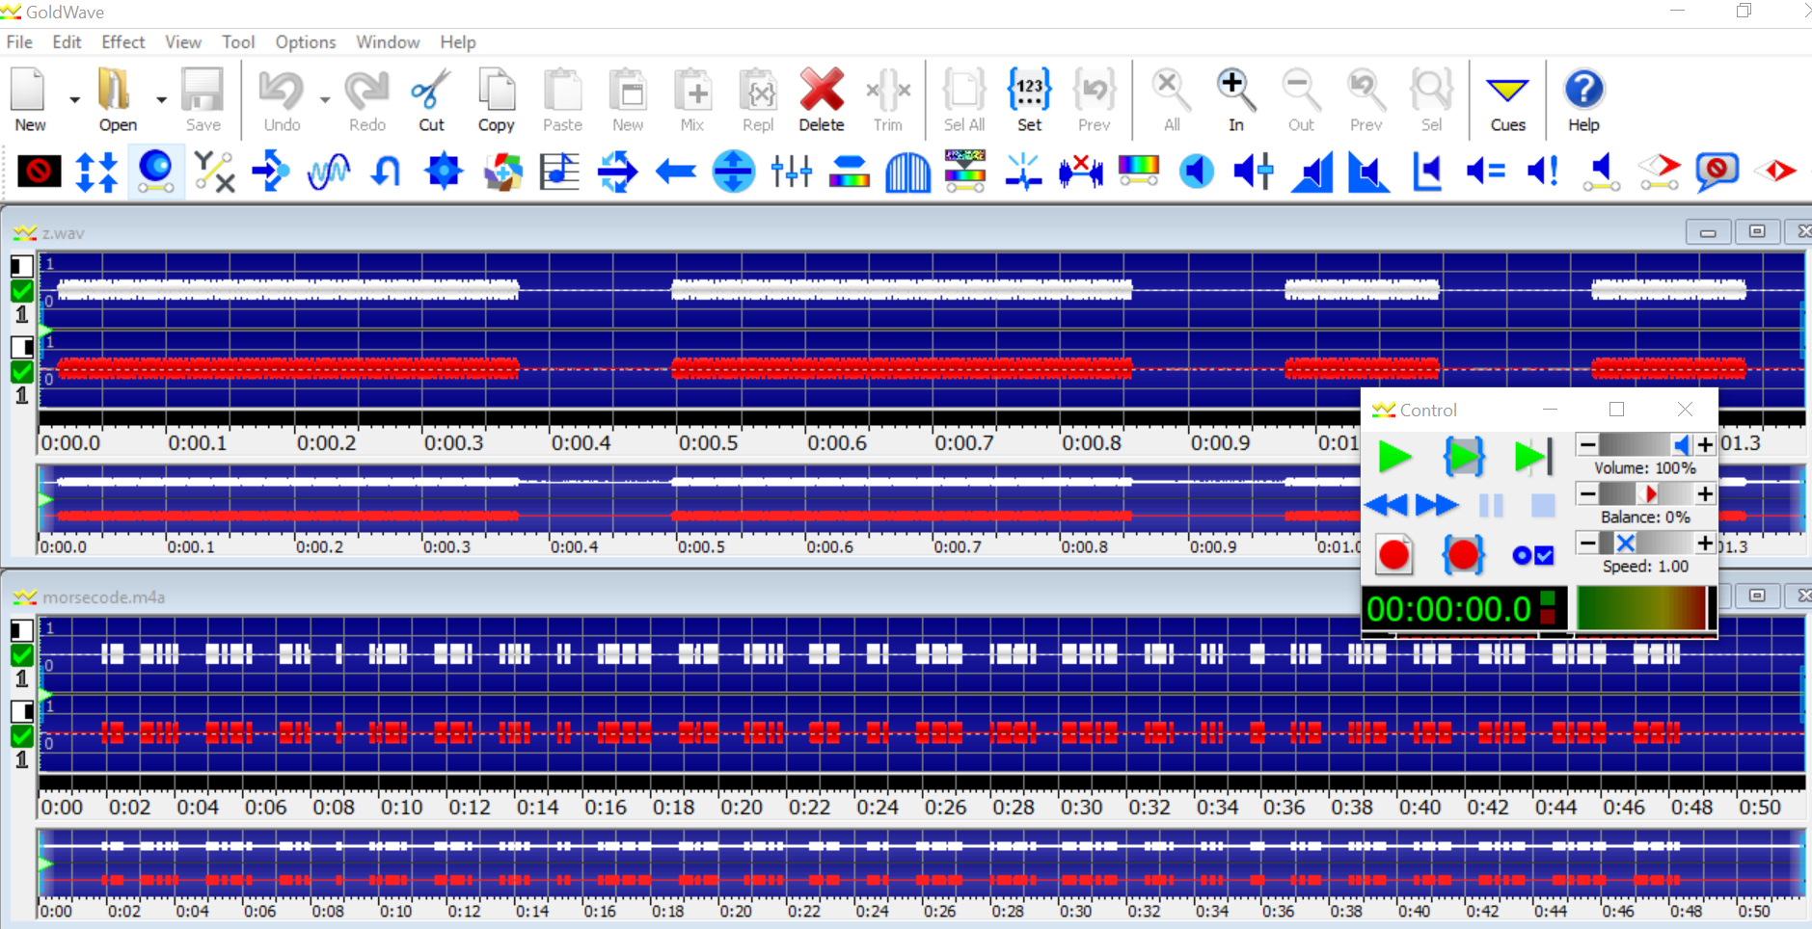The width and height of the screenshot is (1812, 929).
Task: Click the Speed slider in Control window
Action: (1646, 543)
